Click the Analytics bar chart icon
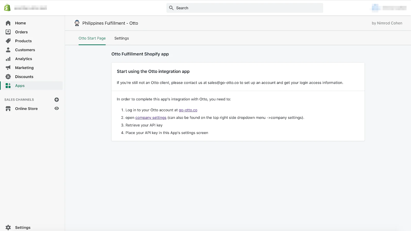The width and height of the screenshot is (411, 231). [x=8, y=59]
